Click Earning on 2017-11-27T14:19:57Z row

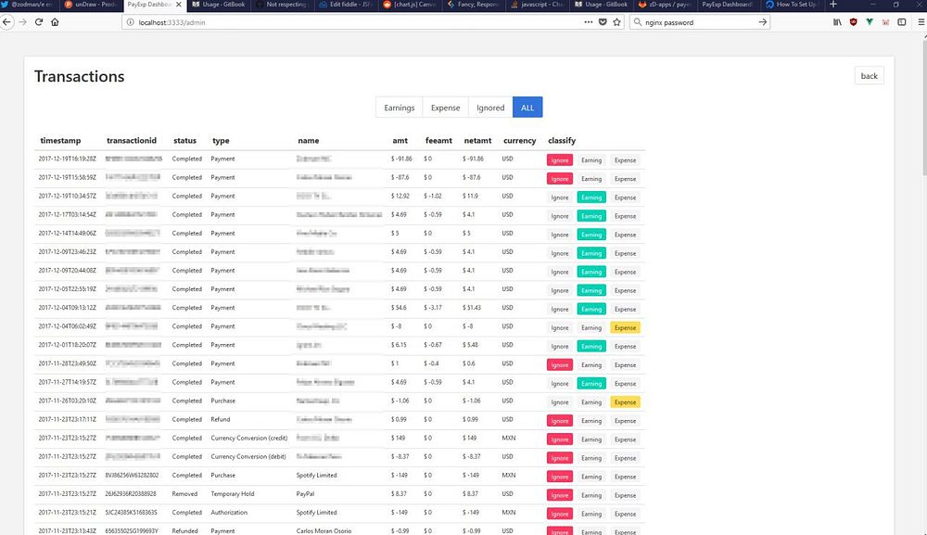[x=591, y=384]
